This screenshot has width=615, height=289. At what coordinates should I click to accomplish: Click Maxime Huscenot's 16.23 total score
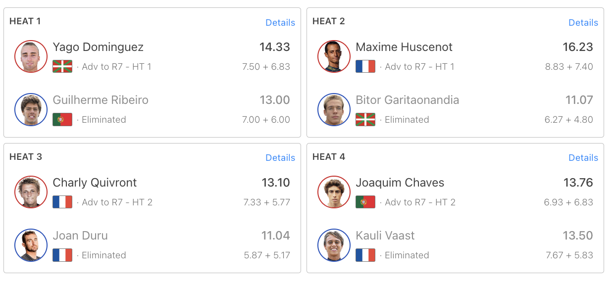[x=578, y=47]
